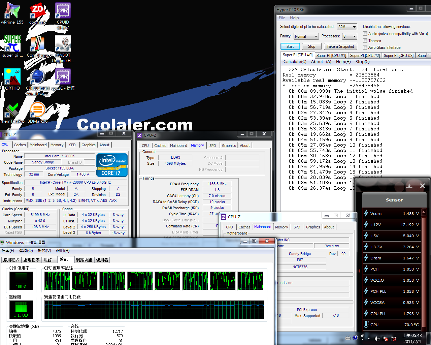Click the lightning icon beside +12V
Viewport: 431px width, 345px height.
click(366, 224)
